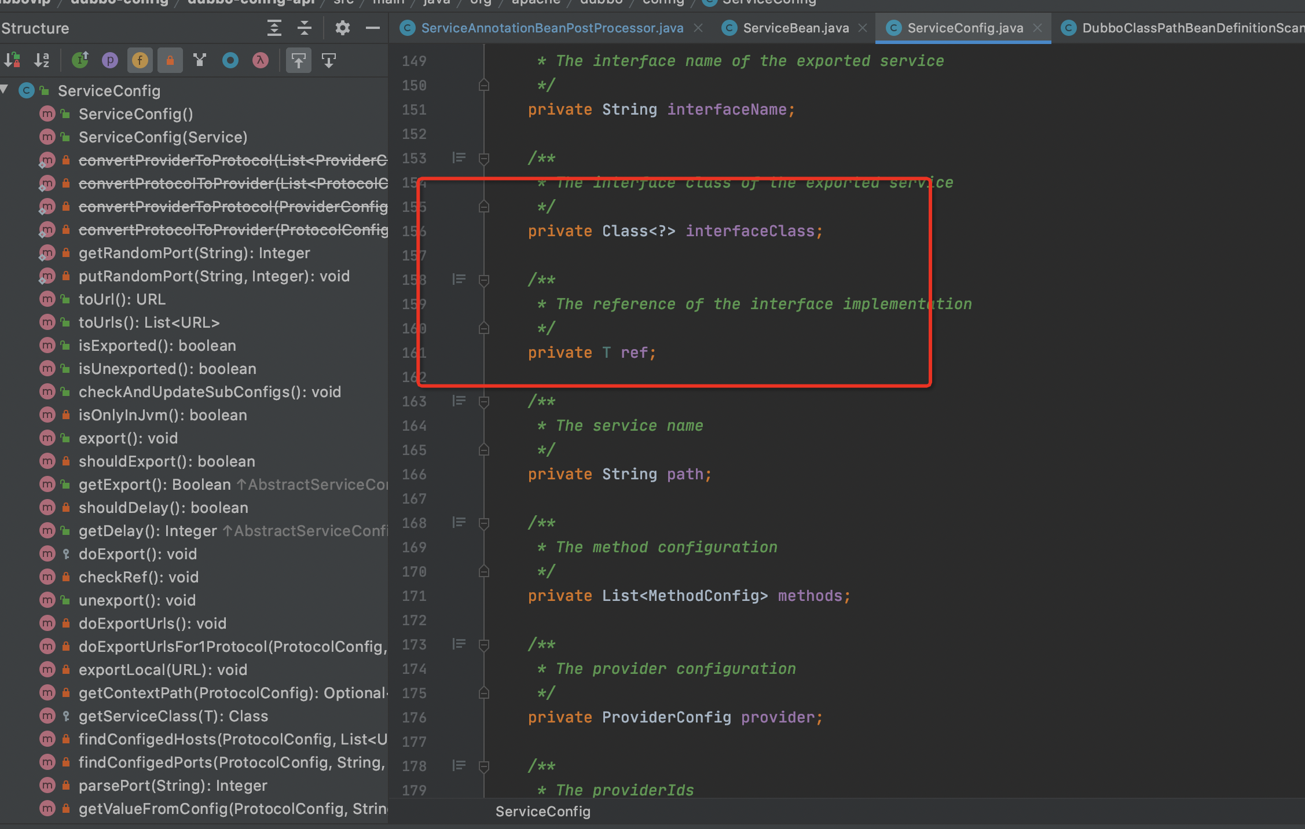The image size is (1305, 829).
Task: Select exportLocal(URL): void method
Action: click(x=163, y=670)
